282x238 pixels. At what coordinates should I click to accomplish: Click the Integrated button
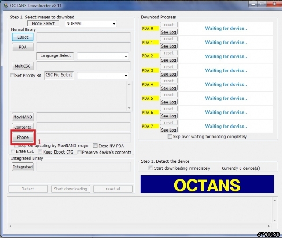pos(22,167)
